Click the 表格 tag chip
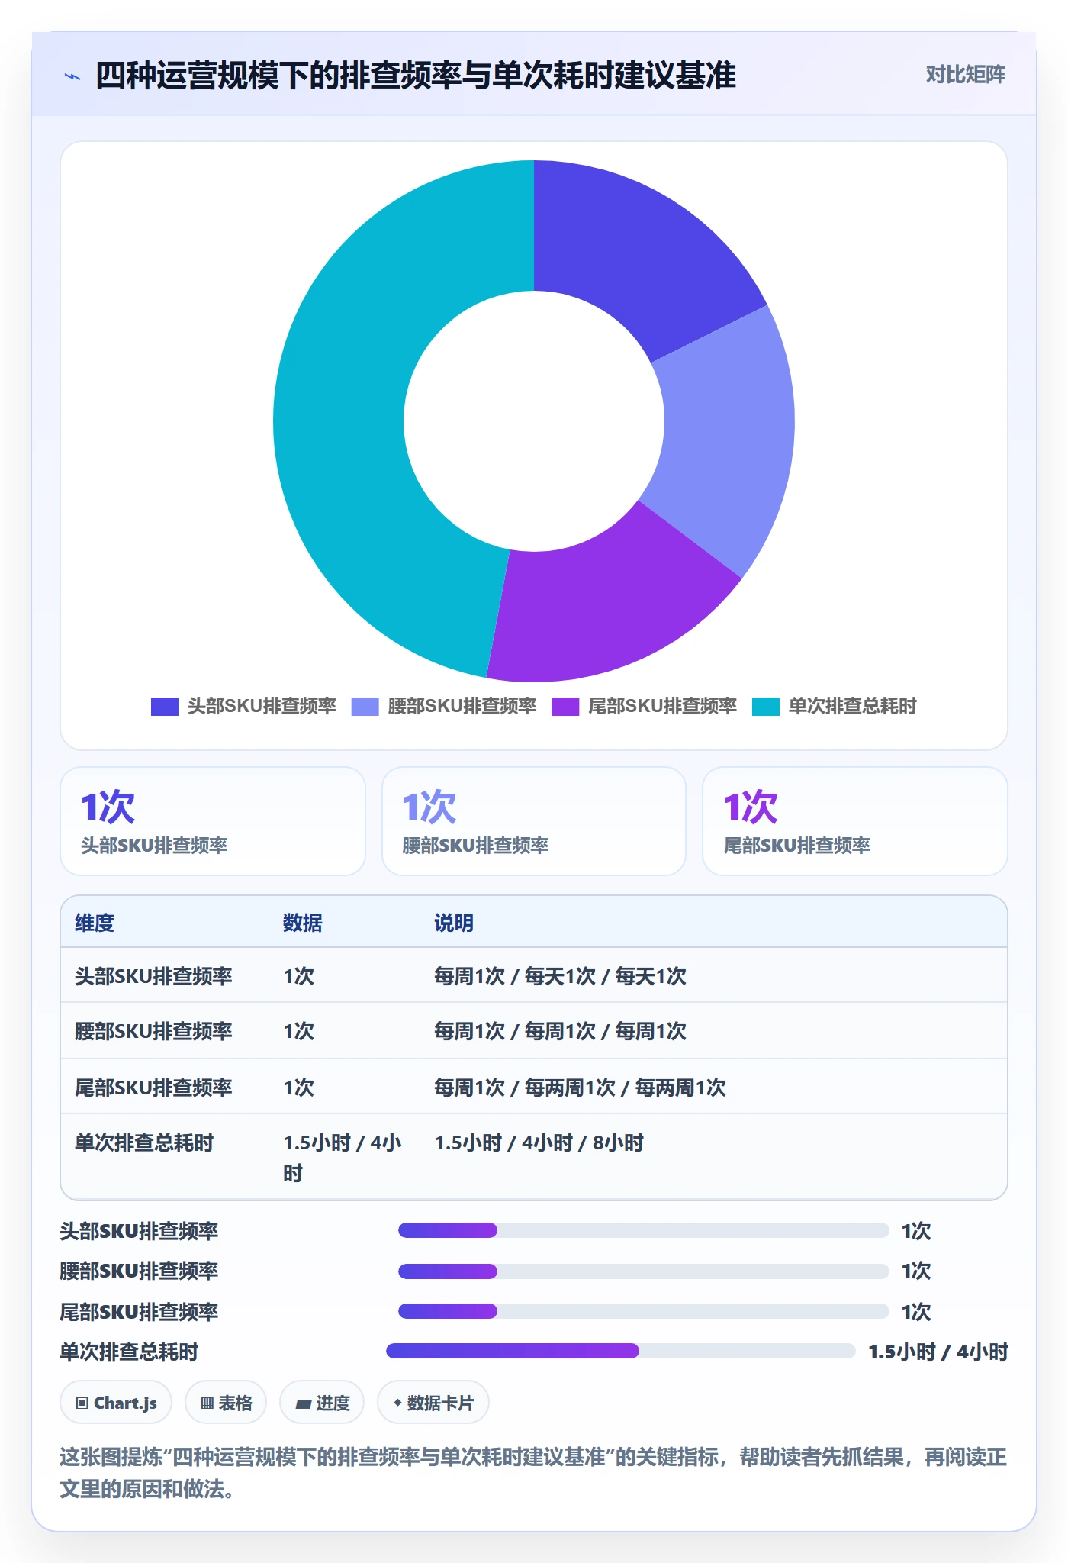The height and width of the screenshot is (1563, 1068). 226,1403
